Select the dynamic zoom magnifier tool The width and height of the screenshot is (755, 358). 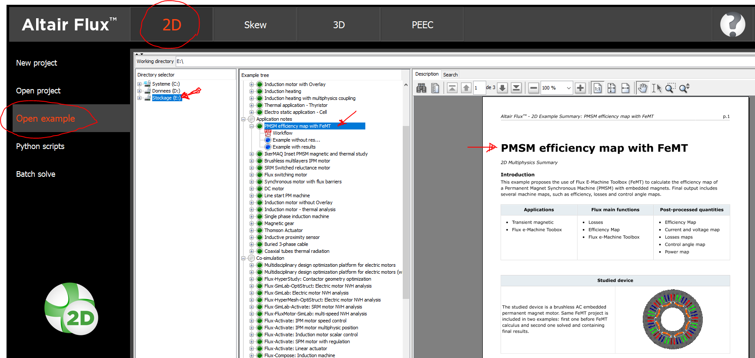[684, 88]
